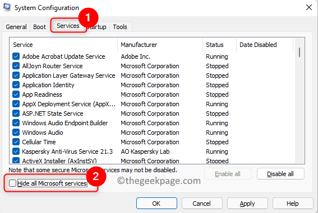Screen dimensions: 318x213
Task: Click the Enable all button
Action: click(228, 174)
